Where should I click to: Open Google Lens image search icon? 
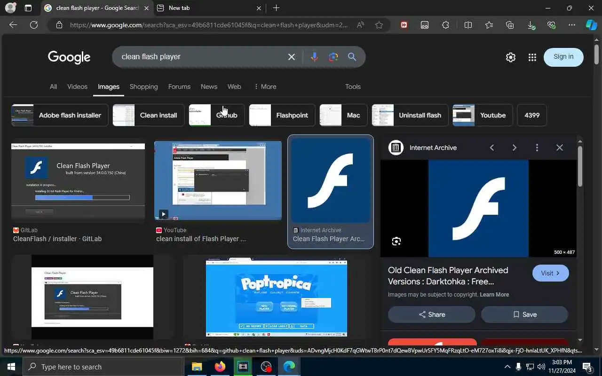coord(333,57)
